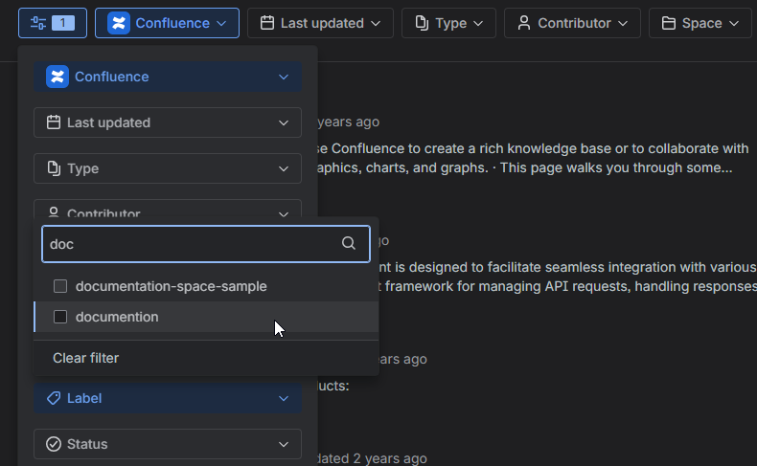Expand the Contributor dropdown in top toolbar
This screenshot has height=466, width=757.
[572, 23]
